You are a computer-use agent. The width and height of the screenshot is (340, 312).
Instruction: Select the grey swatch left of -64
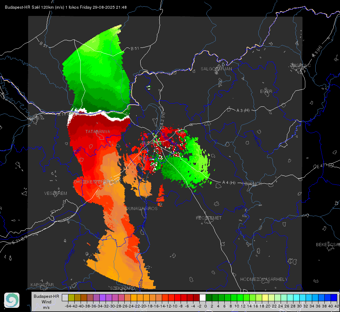(65, 298)
